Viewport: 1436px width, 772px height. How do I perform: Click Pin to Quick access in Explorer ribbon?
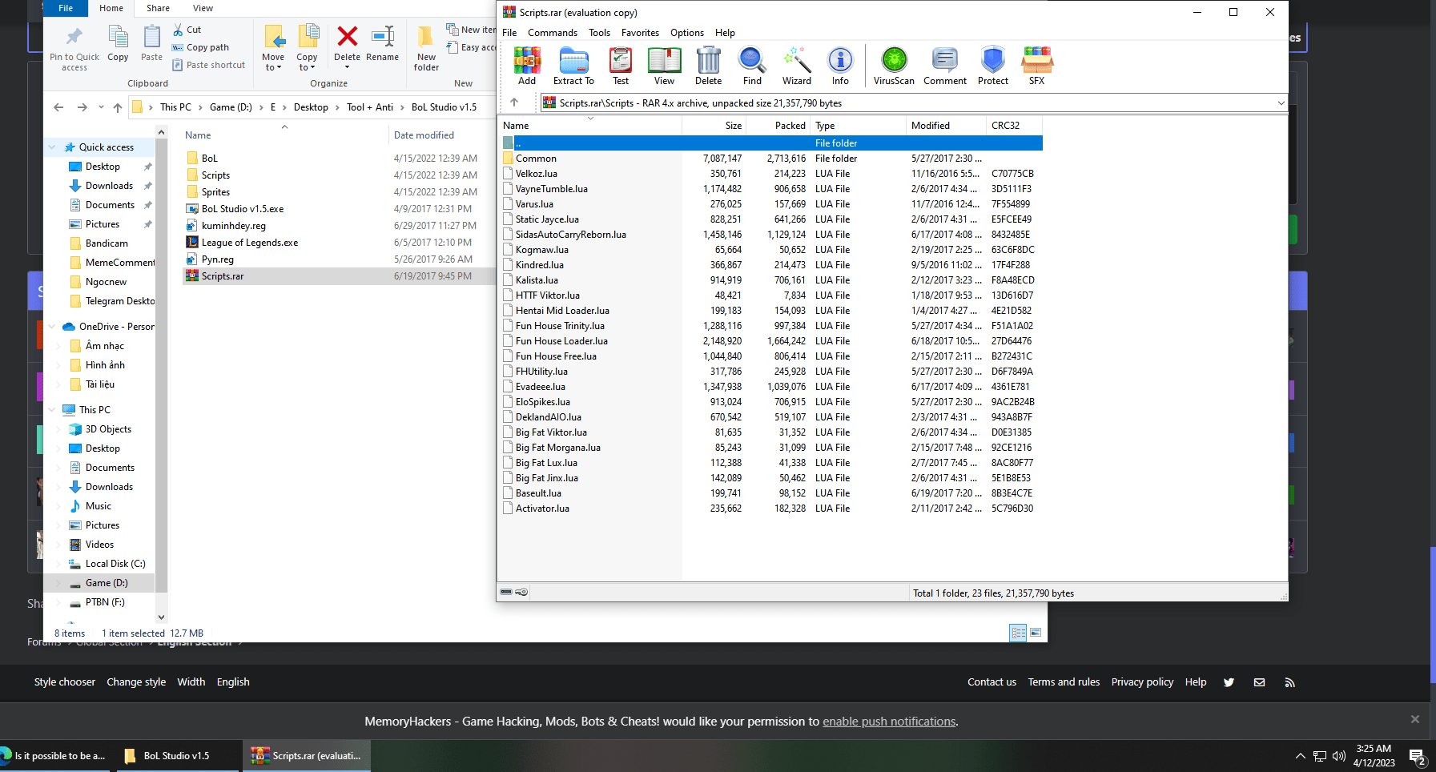pos(74,50)
